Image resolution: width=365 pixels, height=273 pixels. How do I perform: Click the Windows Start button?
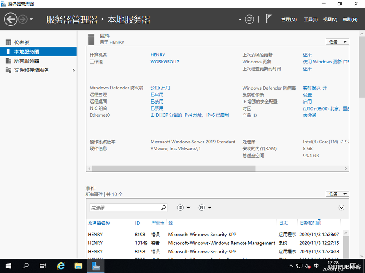[x=8, y=266]
